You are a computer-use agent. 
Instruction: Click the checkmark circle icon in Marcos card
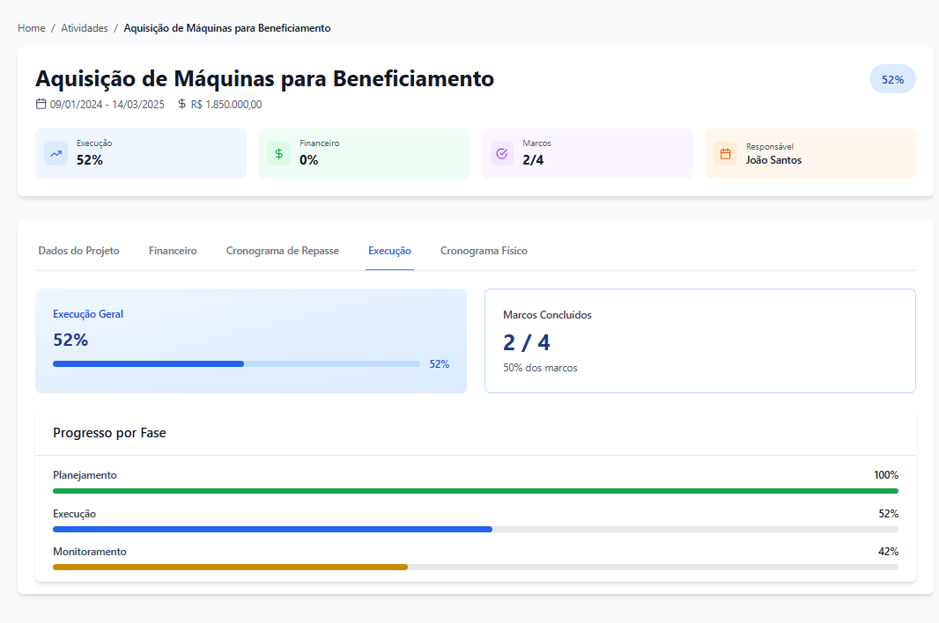502,154
